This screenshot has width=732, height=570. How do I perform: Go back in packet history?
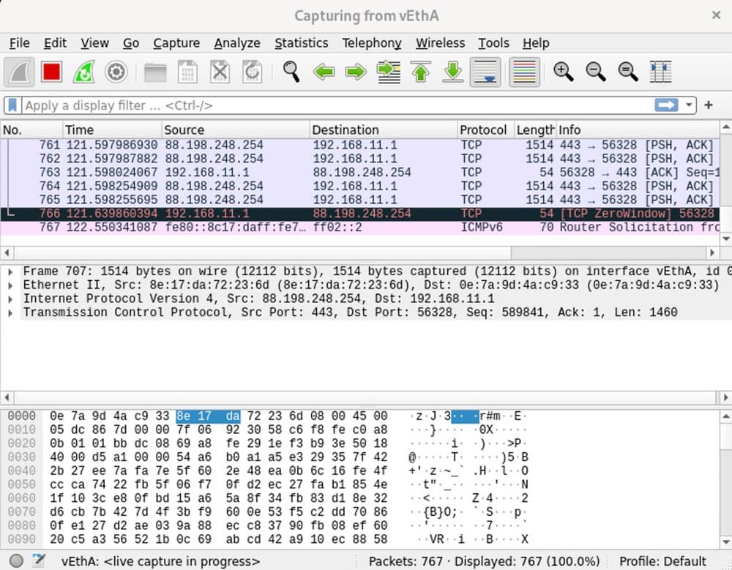324,72
